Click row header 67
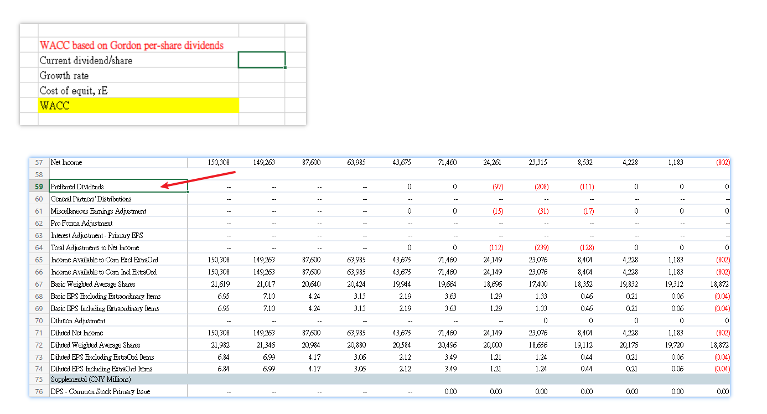This screenshot has width=767, height=414. 39,284
